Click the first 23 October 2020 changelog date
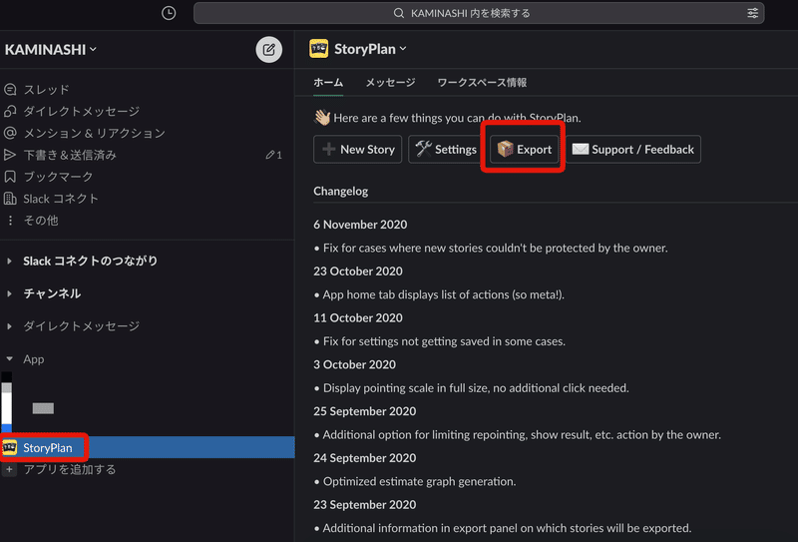Screen dimensions: 798x542 coord(358,271)
